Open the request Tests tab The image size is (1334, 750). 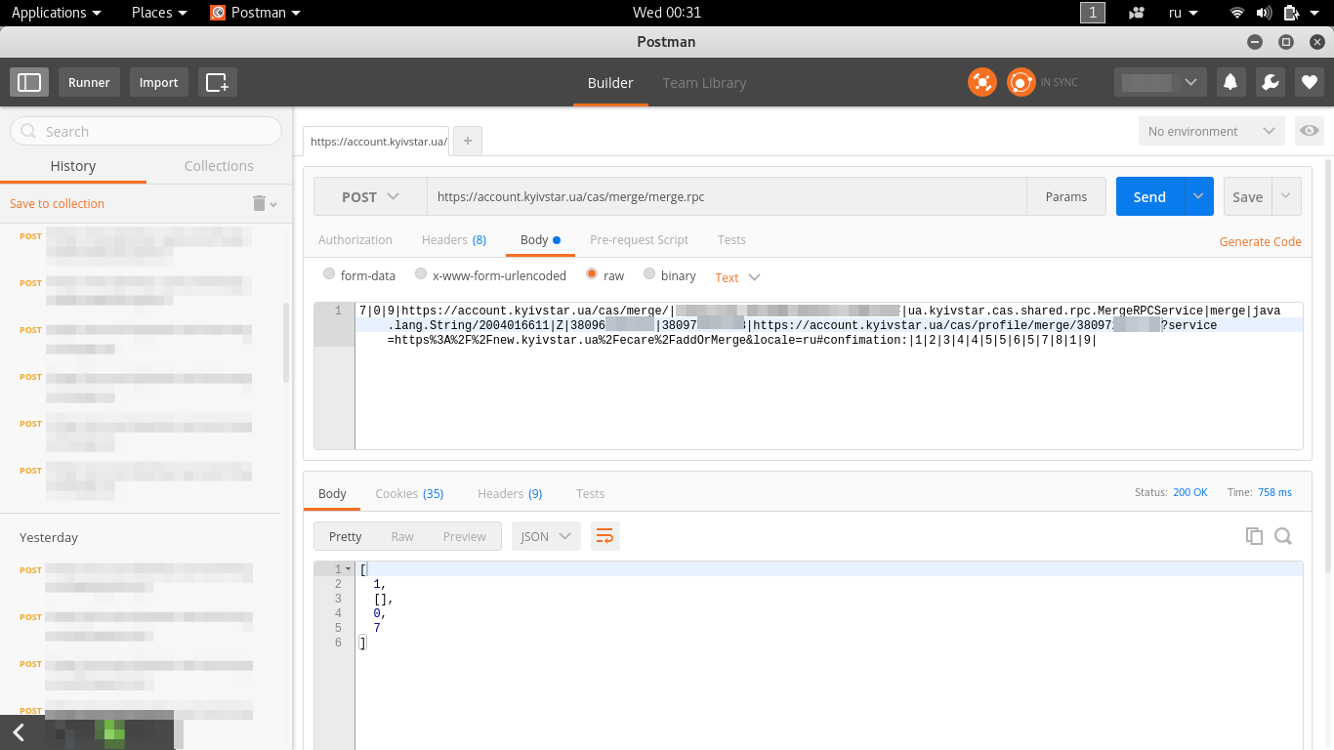tap(731, 239)
